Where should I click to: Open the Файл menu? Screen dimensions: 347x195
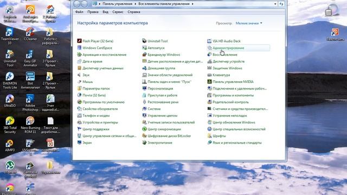click(79, 12)
